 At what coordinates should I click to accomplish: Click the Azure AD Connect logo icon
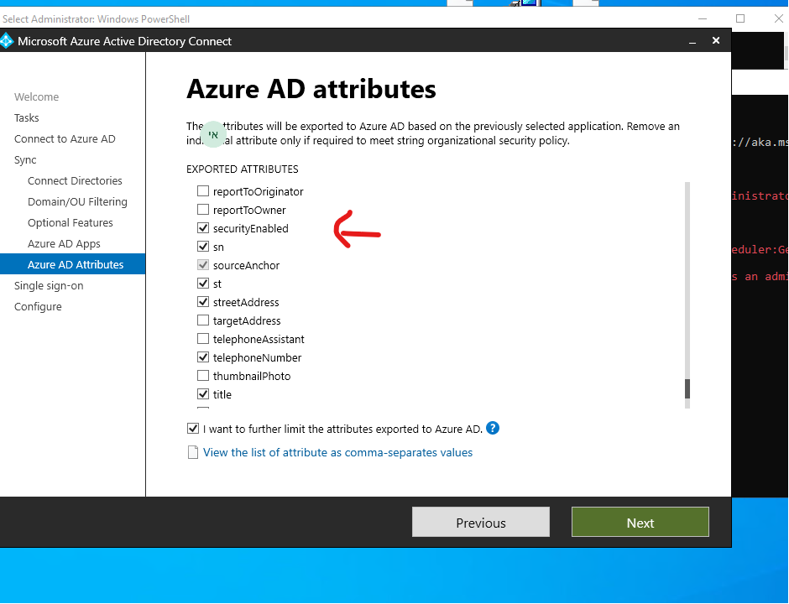[6, 41]
